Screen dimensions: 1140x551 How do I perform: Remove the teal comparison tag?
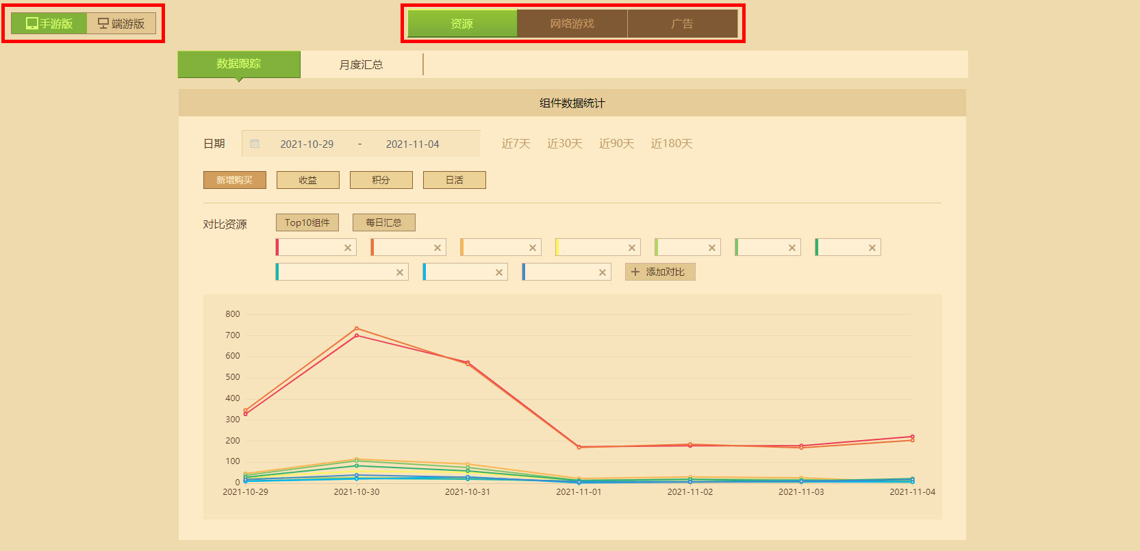point(400,272)
